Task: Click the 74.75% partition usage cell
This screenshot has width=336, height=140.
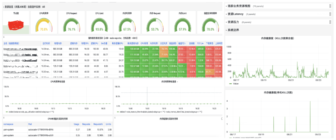Action: tap(164, 49)
